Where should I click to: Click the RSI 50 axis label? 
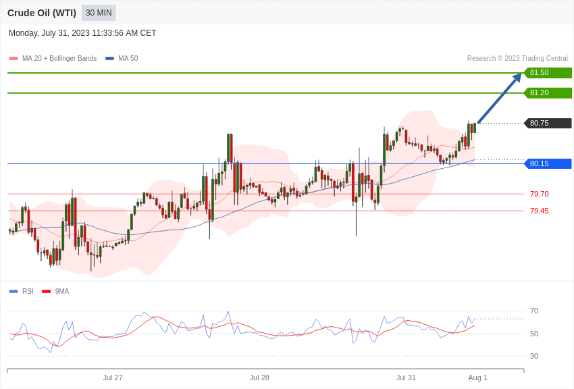coord(534,334)
